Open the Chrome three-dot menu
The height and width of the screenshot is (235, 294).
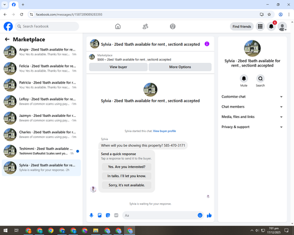point(289,15)
